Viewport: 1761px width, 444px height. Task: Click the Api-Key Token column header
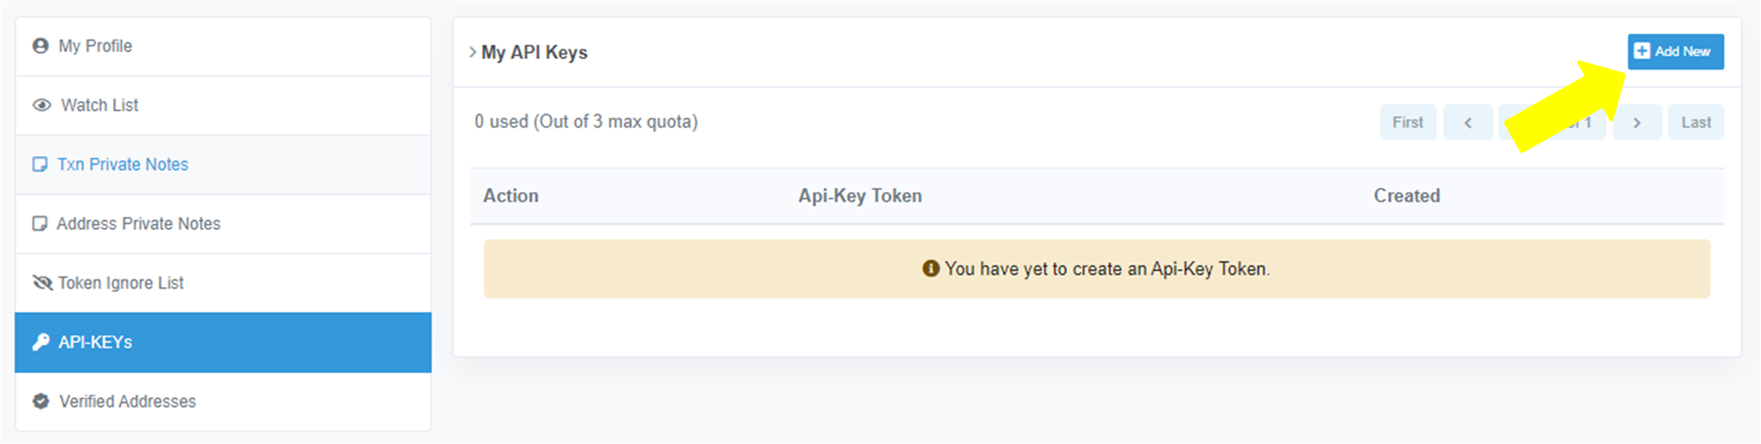coord(860,196)
